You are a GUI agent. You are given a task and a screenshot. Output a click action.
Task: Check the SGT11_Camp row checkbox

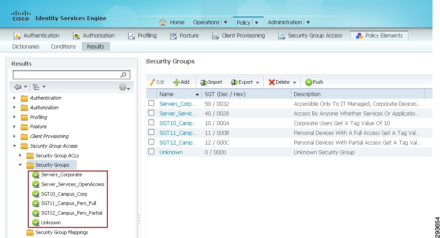(151, 132)
